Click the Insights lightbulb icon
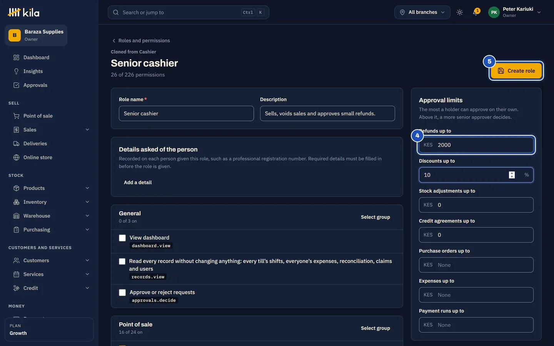554x346 pixels. click(x=16, y=72)
